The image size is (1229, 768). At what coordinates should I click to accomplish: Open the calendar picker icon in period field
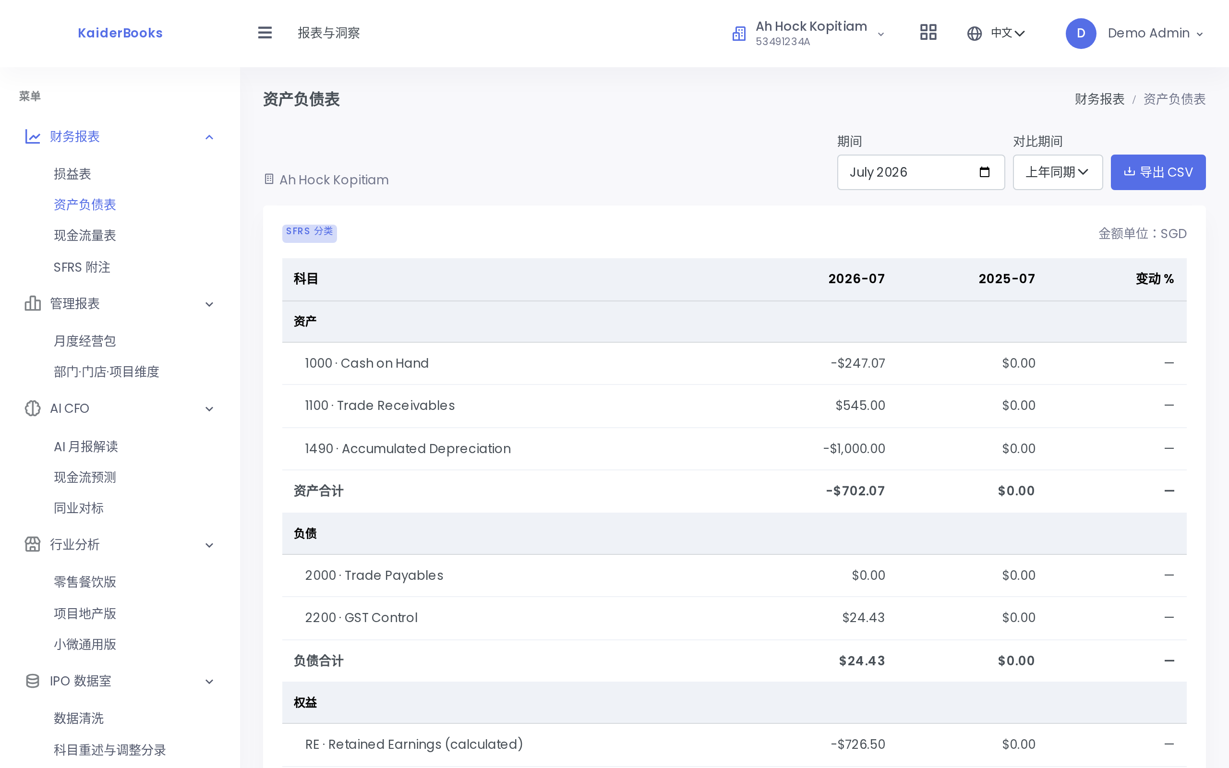[x=984, y=172]
